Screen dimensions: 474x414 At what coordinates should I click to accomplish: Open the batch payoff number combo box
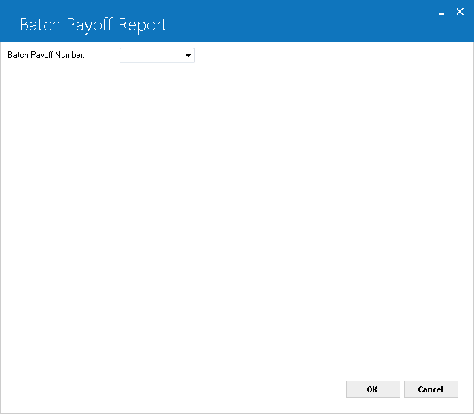157,55
